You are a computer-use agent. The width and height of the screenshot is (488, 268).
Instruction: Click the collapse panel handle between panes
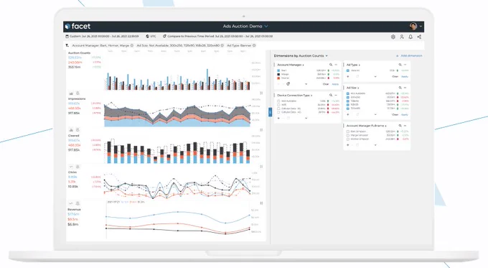click(x=270, y=112)
